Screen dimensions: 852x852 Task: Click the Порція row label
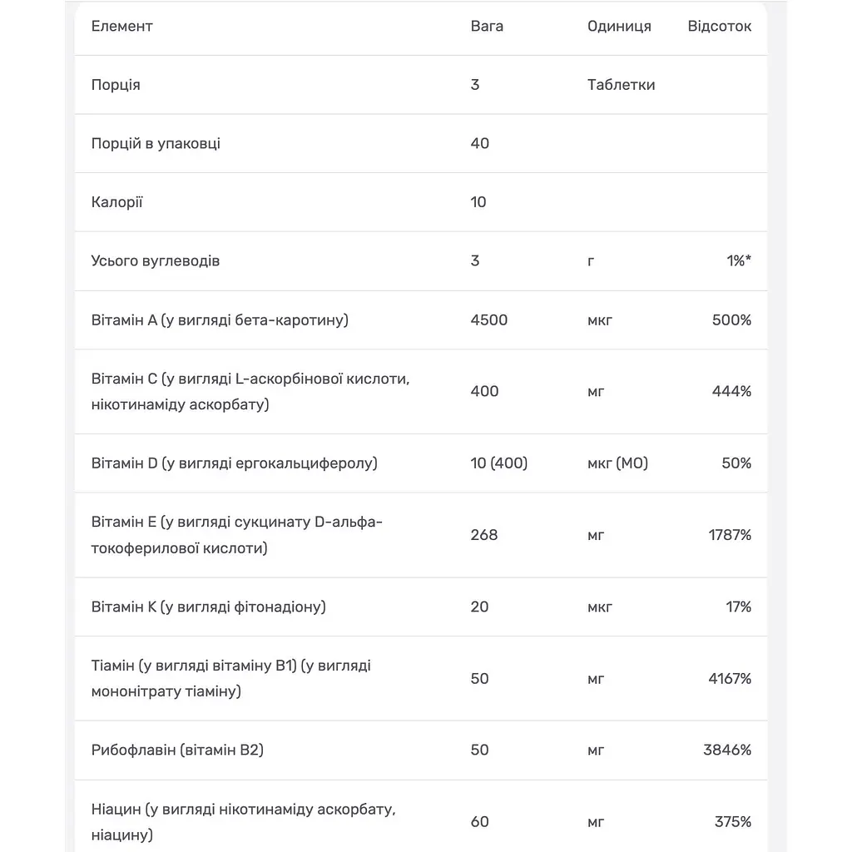[x=116, y=85]
